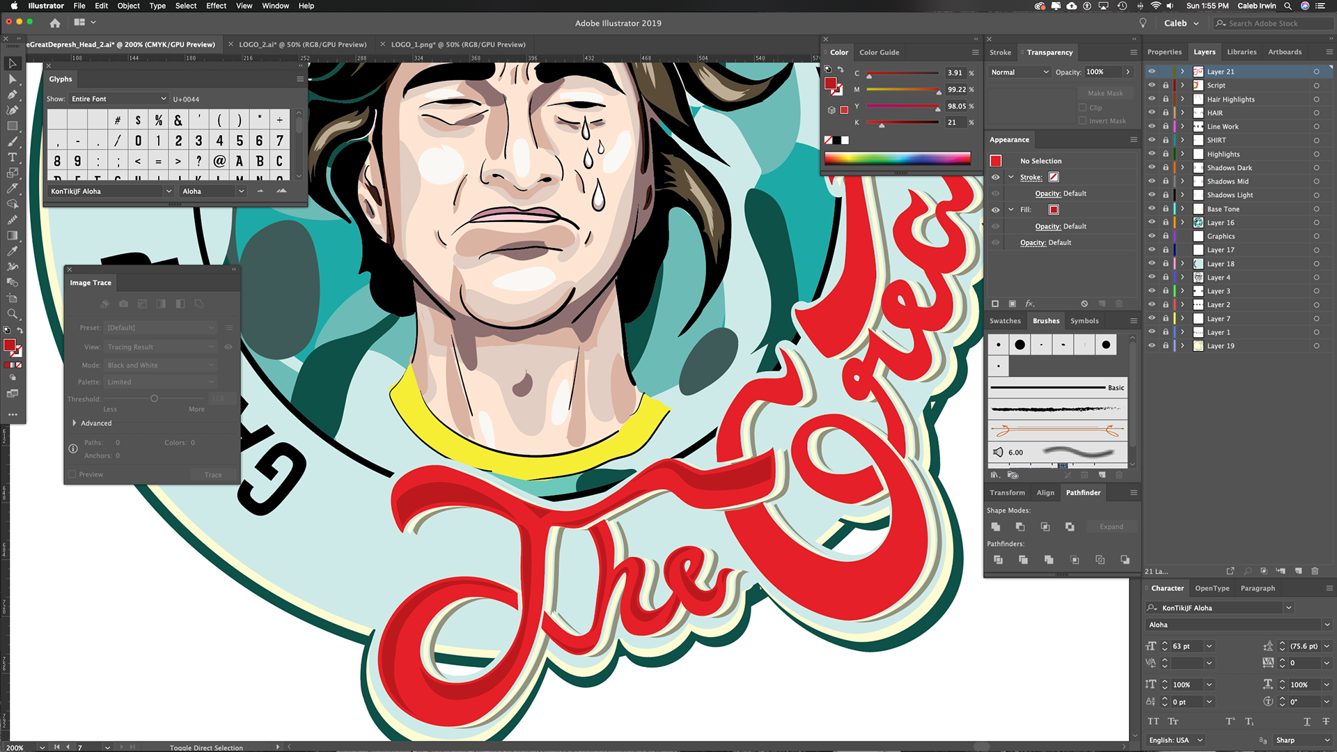Expand the HAIR layer arrow
1337x752 pixels.
coord(1182,113)
